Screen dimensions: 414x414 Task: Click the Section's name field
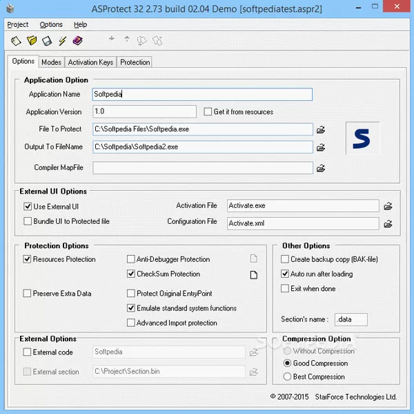pos(351,319)
